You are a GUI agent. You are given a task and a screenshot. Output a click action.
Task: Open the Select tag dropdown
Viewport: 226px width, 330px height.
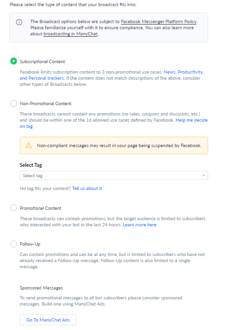coord(114,175)
